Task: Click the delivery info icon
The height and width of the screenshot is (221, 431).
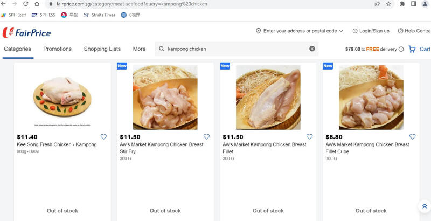Action: [x=401, y=49]
